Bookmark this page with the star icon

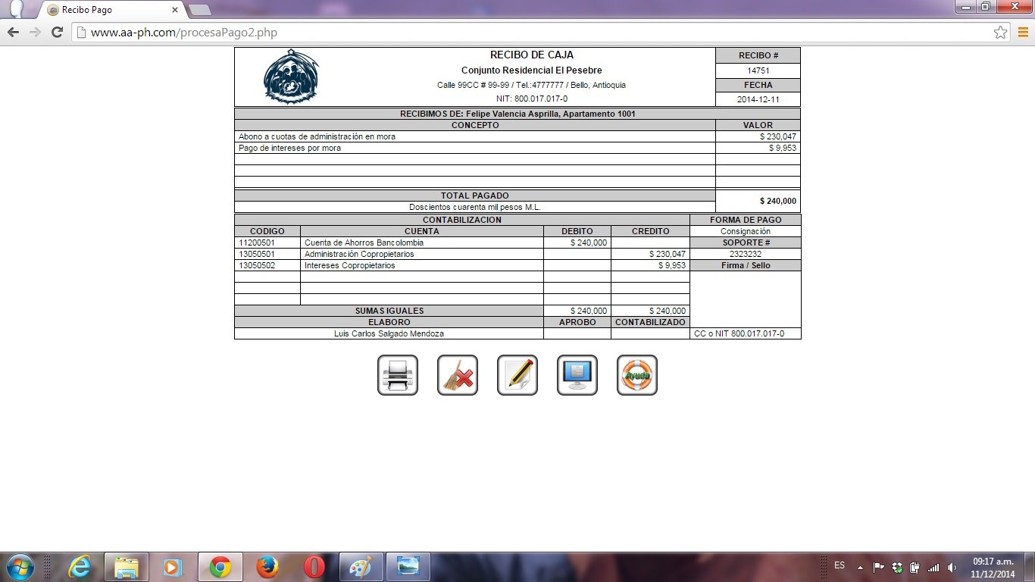pos(1000,32)
